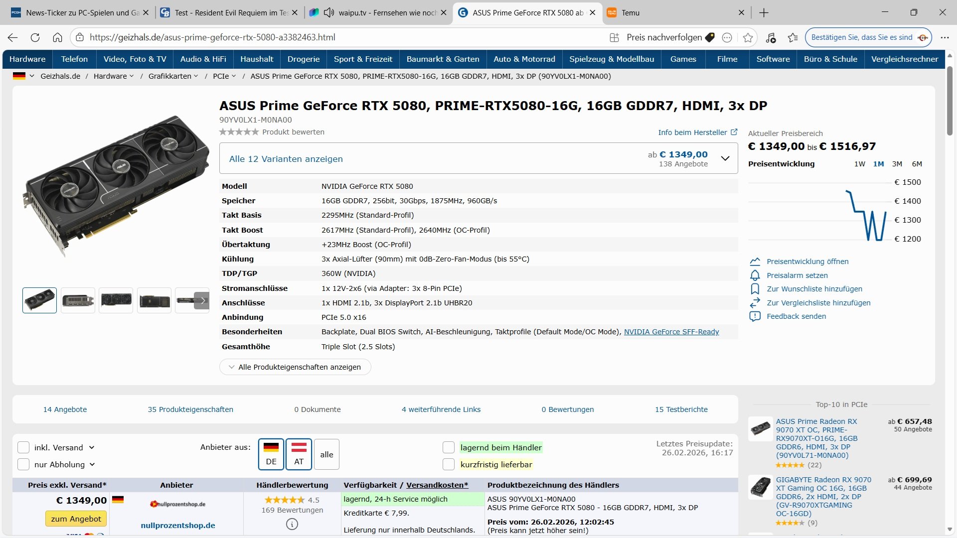Enable the inkl. Versand checkbox
The height and width of the screenshot is (538, 957).
pyautogui.click(x=23, y=447)
